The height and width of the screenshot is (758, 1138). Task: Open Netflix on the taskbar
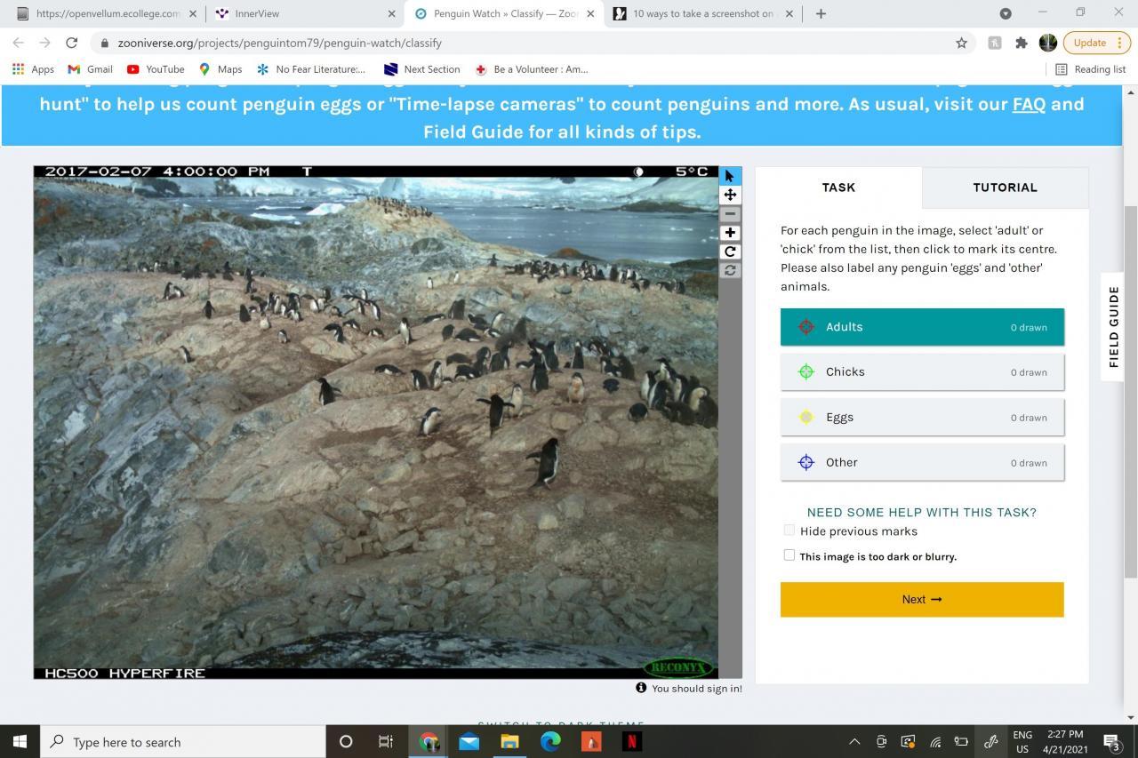pyautogui.click(x=632, y=741)
